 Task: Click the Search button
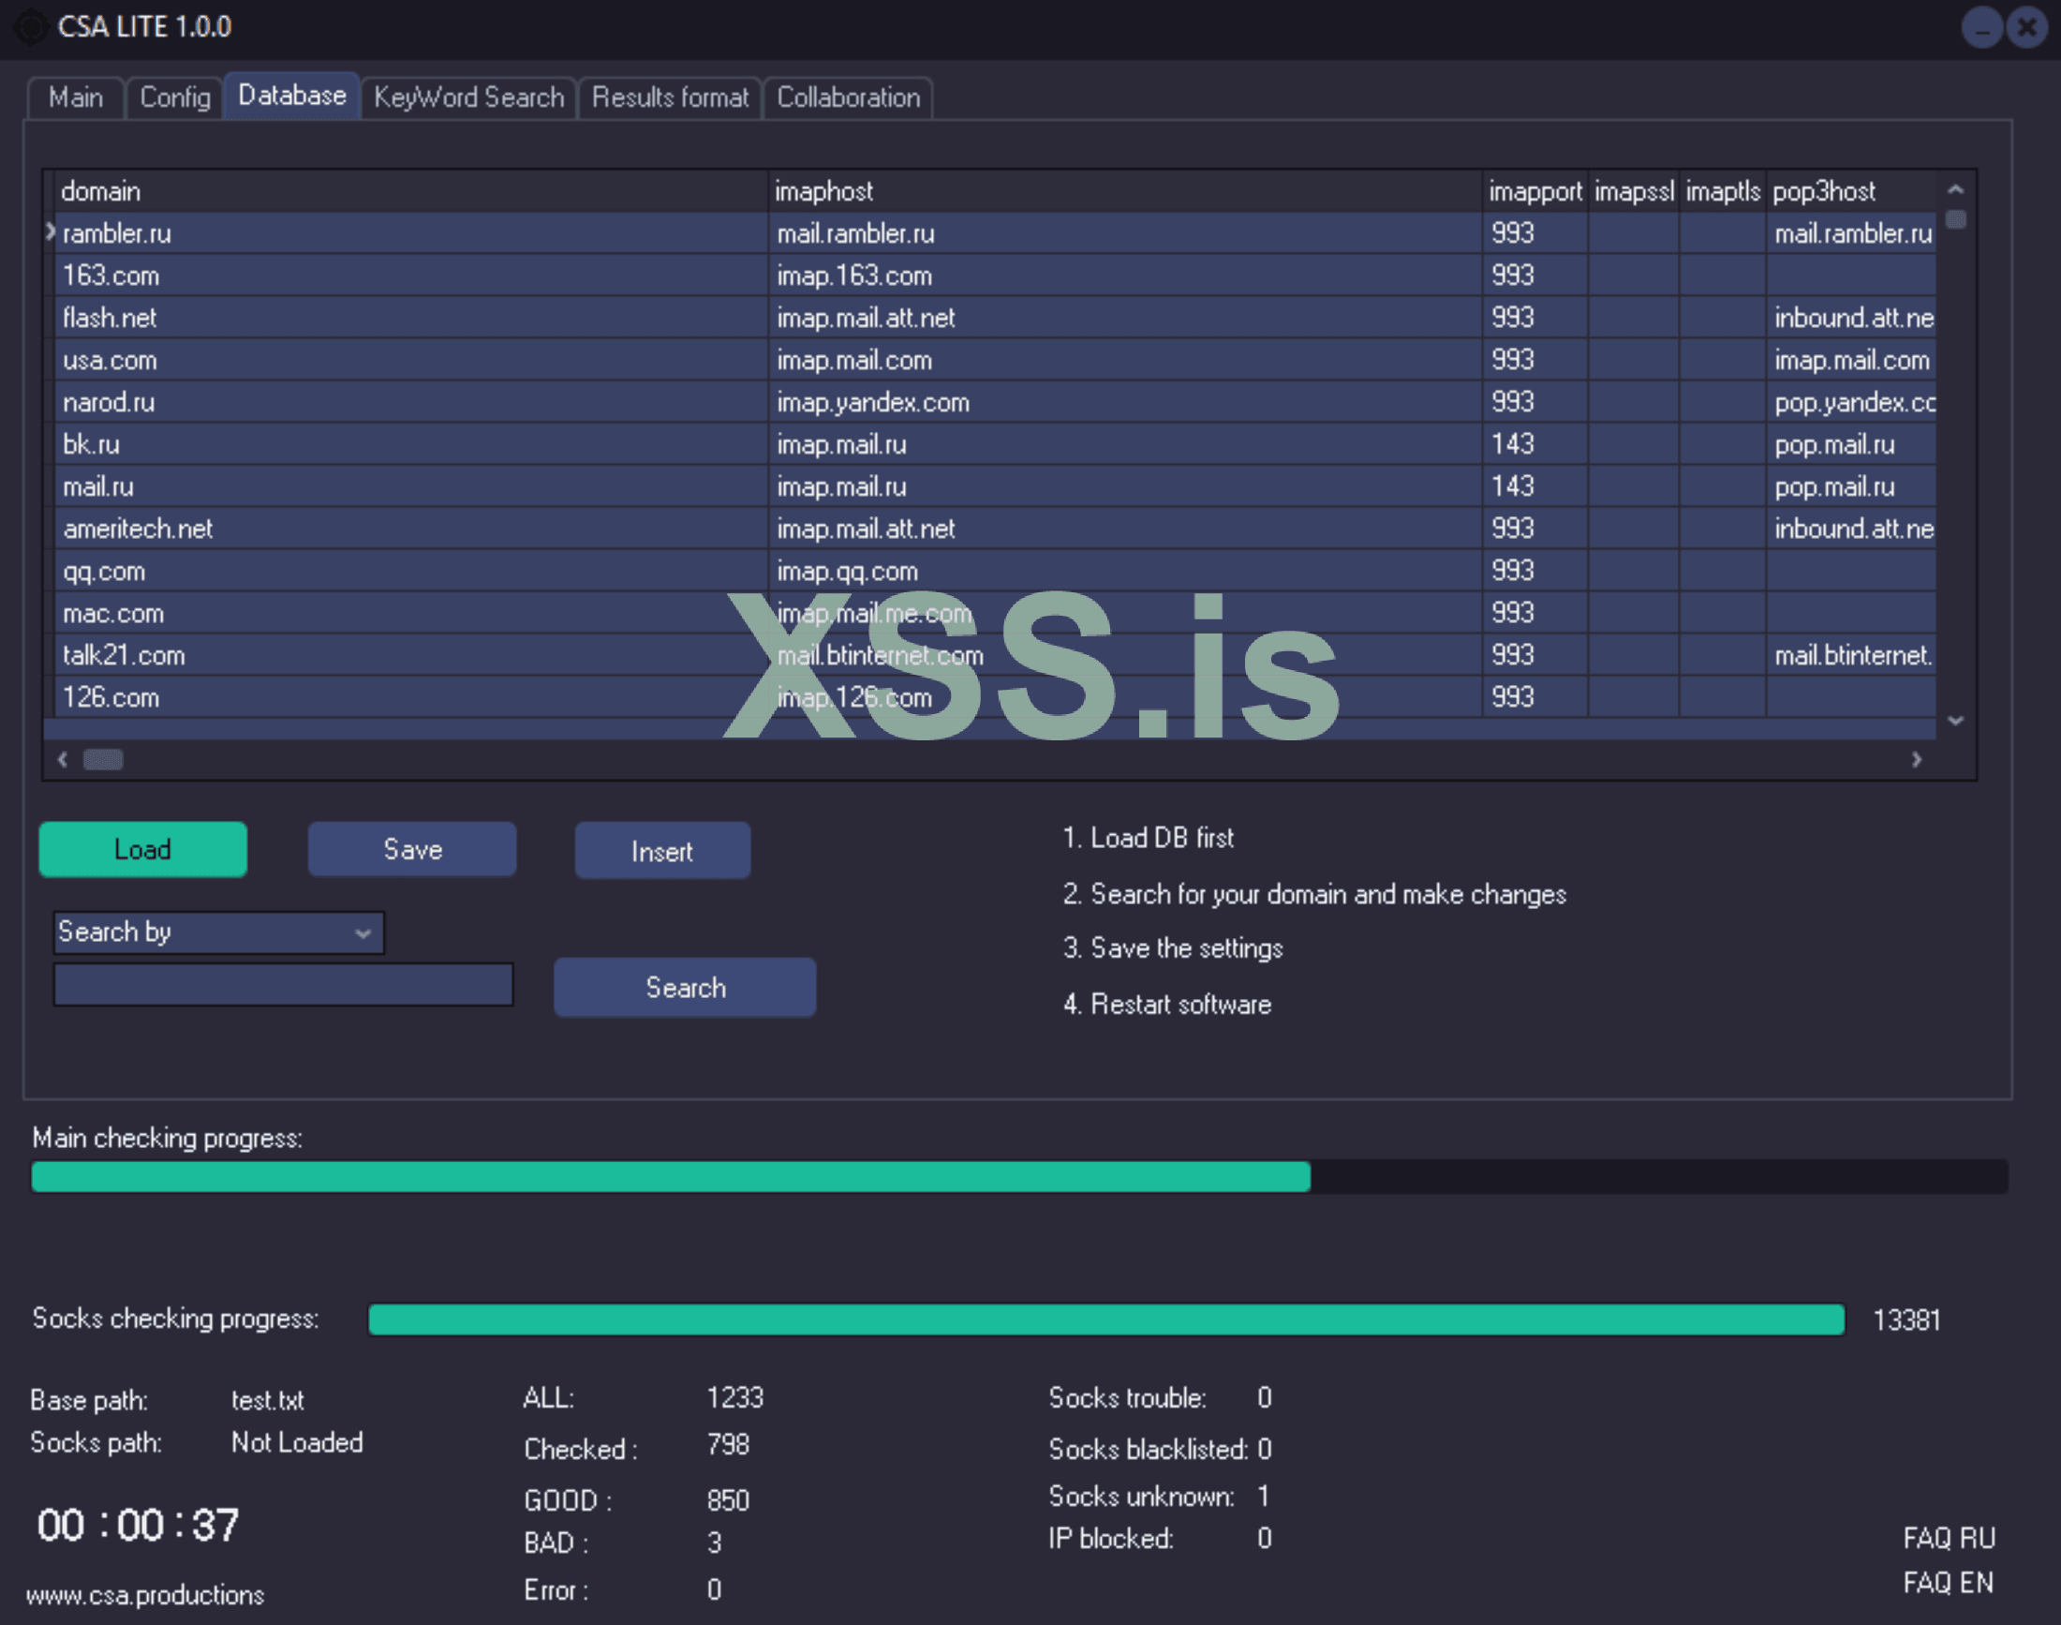(685, 988)
